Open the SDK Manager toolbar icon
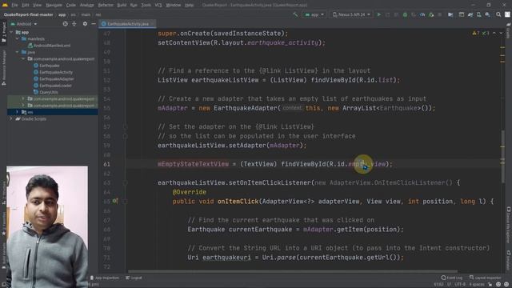512x288 pixels. pos(487,14)
